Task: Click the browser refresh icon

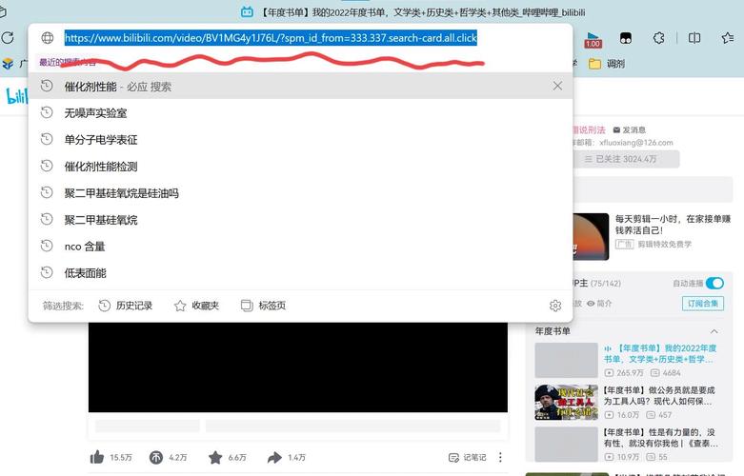Action: 8,37
